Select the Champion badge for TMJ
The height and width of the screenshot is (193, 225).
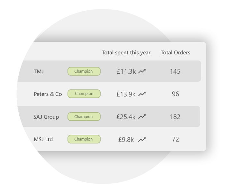(x=84, y=71)
